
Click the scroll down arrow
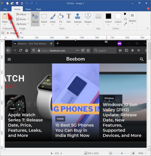149,146
